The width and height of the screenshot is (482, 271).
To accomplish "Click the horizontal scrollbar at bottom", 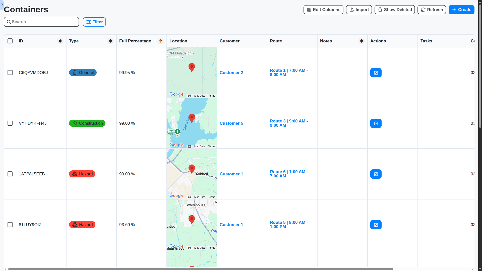I will click(201, 269).
